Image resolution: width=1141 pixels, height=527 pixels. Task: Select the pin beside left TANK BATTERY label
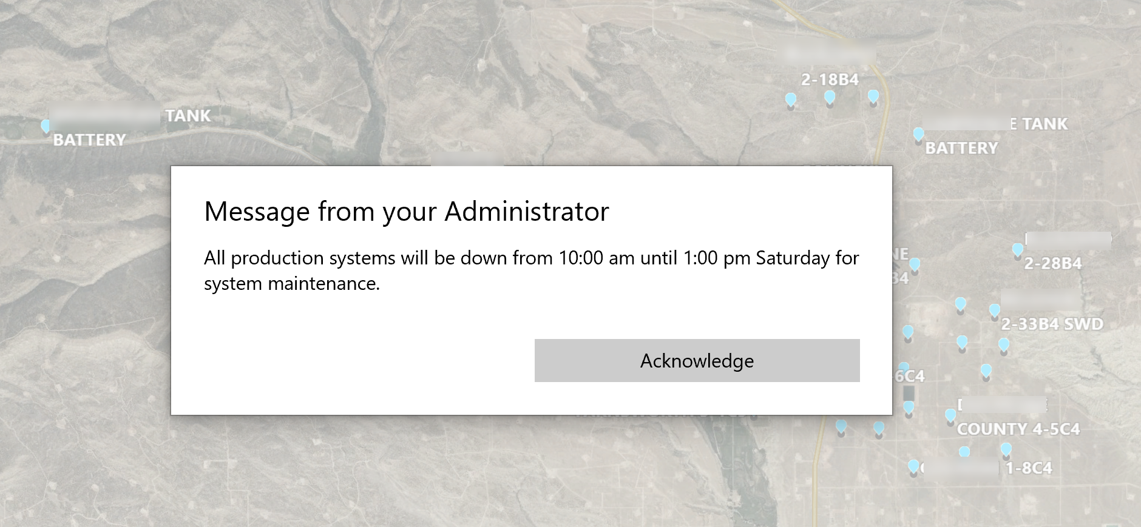(46, 126)
